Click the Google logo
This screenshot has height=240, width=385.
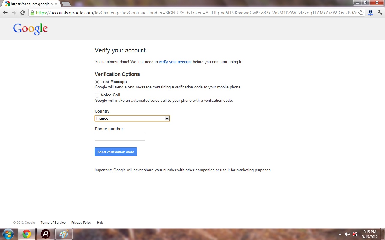pos(30,29)
